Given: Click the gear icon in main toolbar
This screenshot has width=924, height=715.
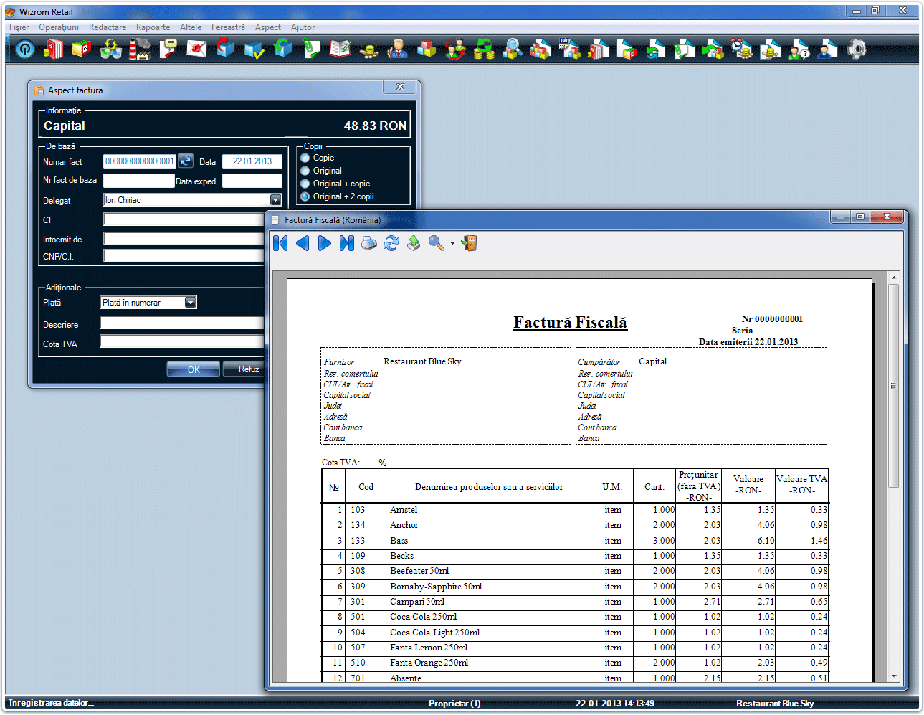Looking at the screenshot, I should point(857,49).
